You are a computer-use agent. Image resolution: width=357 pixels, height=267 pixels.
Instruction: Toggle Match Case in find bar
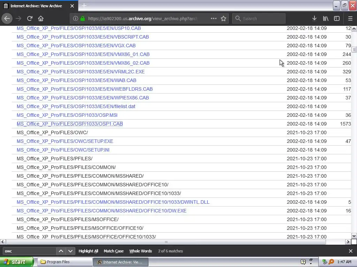tap(114, 251)
